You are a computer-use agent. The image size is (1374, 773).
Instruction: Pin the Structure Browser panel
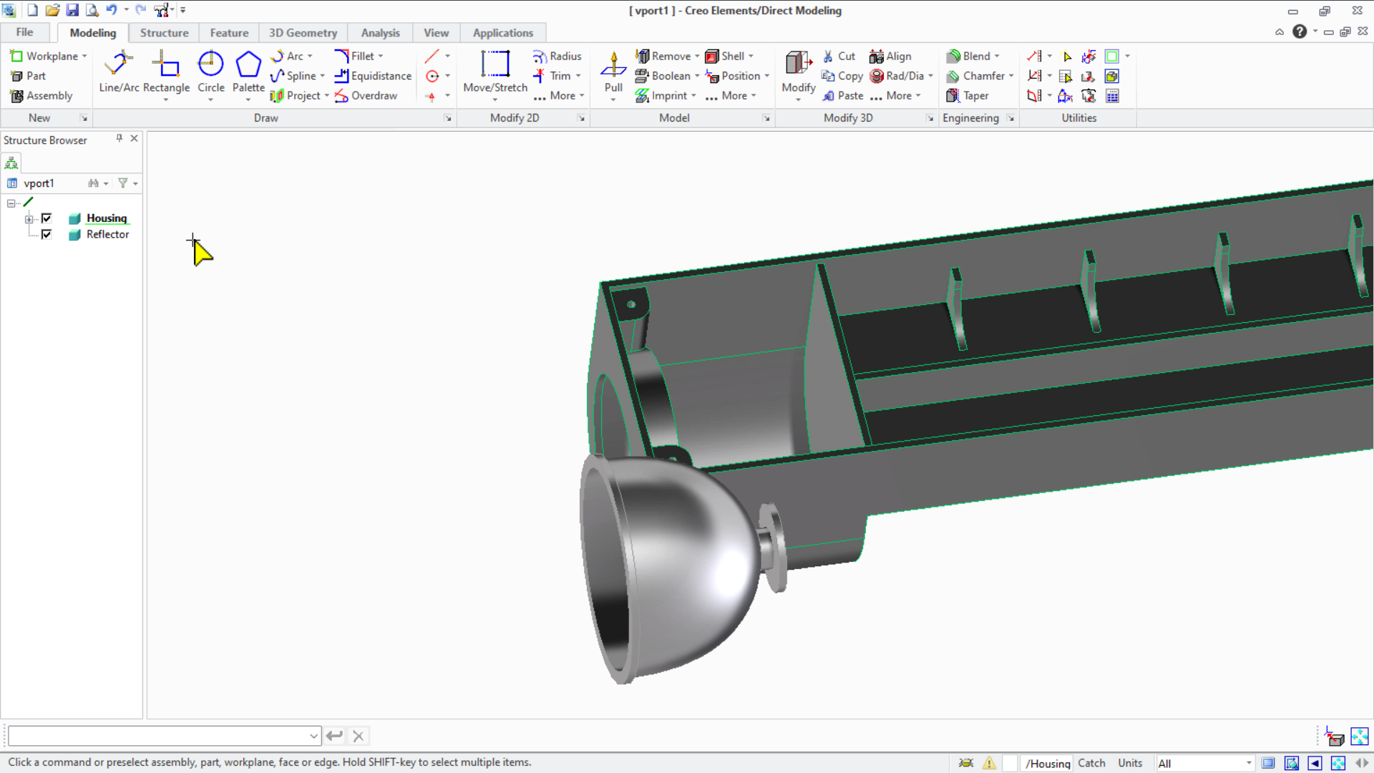pos(120,138)
